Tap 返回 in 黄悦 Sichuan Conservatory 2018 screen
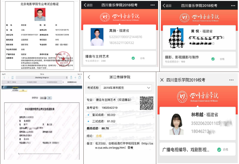 [x=167, y=6]
